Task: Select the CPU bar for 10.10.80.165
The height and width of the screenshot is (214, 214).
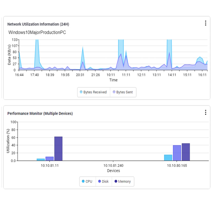Action: [x=168, y=158]
